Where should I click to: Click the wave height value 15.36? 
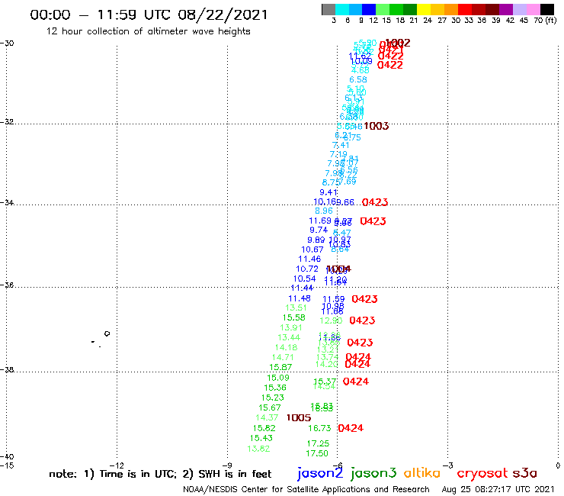(x=275, y=388)
